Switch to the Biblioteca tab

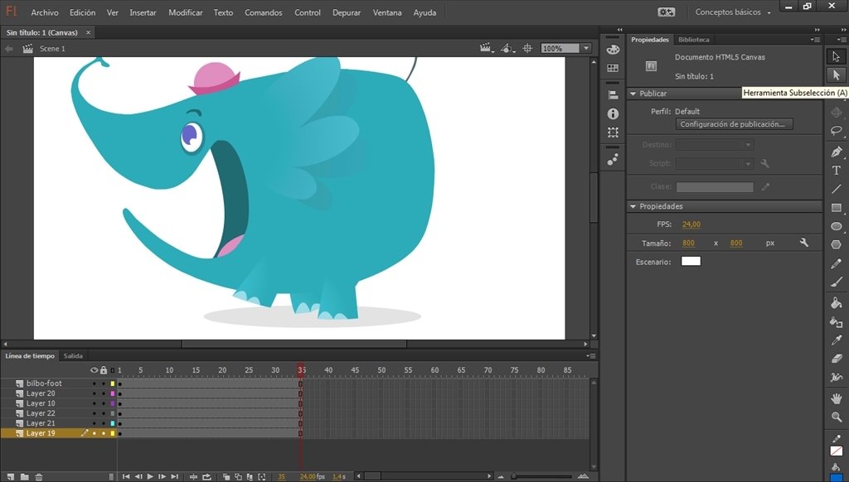pos(694,40)
